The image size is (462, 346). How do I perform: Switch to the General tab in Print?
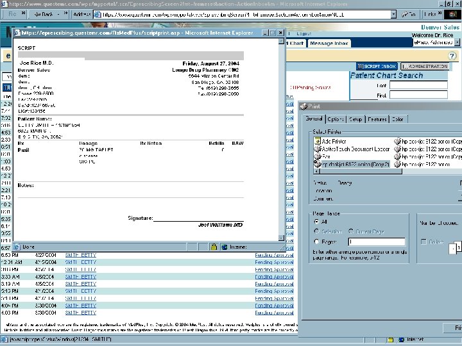[x=314, y=119]
